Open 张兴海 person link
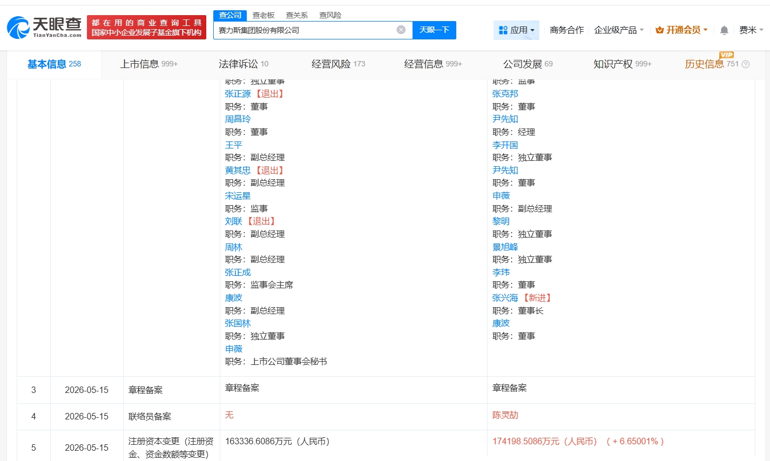 (x=505, y=298)
